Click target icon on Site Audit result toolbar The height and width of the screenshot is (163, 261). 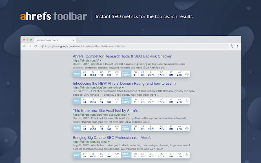pyautogui.click(x=187, y=128)
